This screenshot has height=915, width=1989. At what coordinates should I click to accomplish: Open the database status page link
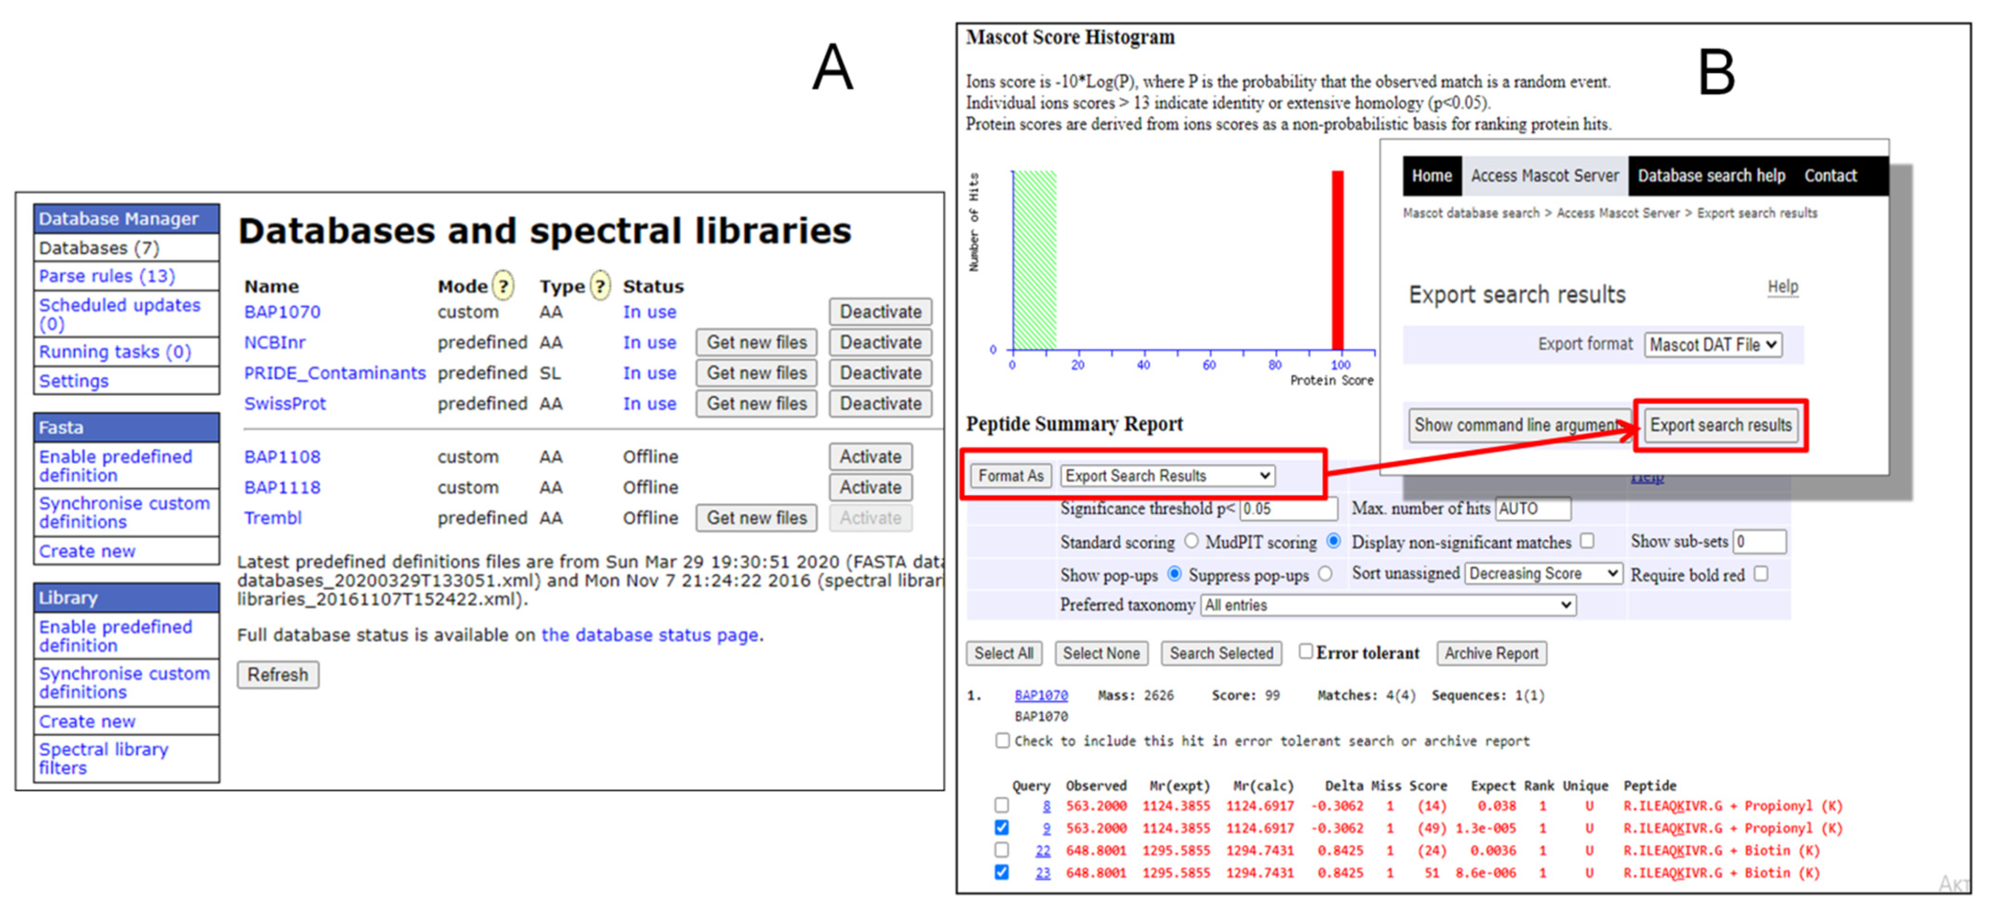tap(649, 635)
